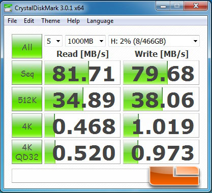This screenshot has width=212, height=193.
Task: Expand the H: drive selection dropdown
Action: [x=154, y=41]
